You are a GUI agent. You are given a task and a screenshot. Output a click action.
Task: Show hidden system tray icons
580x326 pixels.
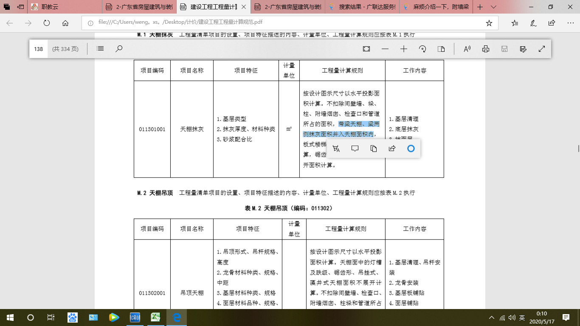[492, 318]
